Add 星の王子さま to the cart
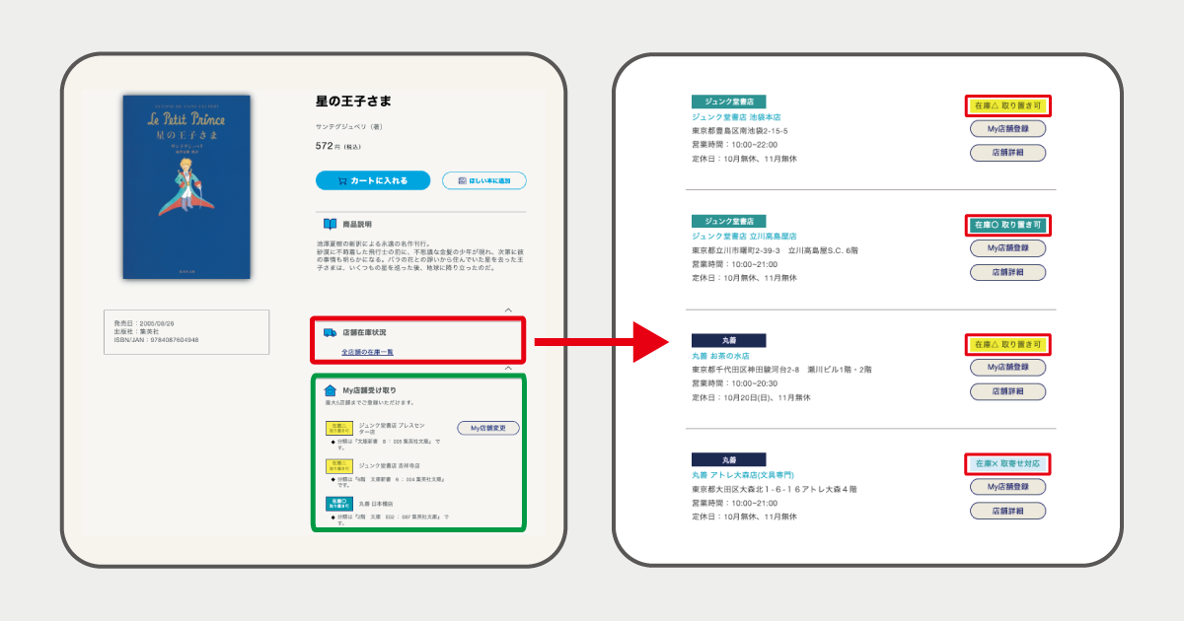Screen dimensions: 1184x621 [375, 180]
